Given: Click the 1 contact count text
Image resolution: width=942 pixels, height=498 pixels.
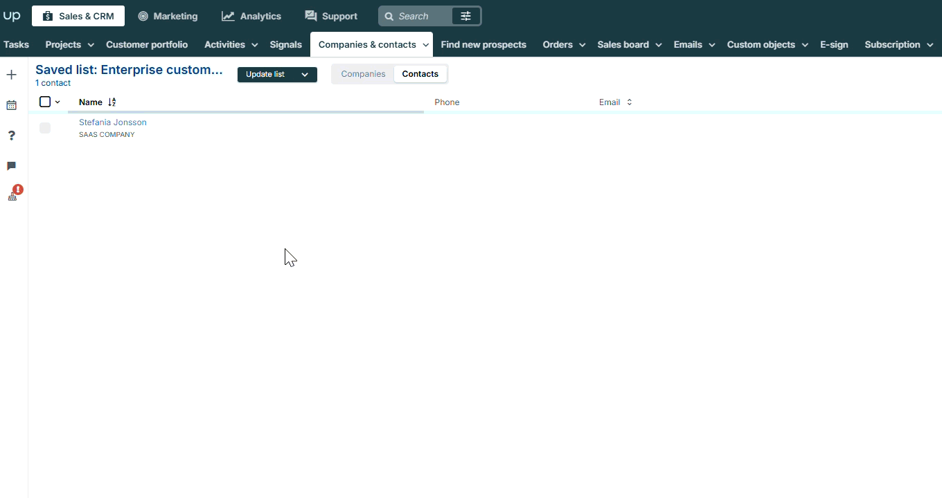Looking at the screenshot, I should click(x=53, y=83).
